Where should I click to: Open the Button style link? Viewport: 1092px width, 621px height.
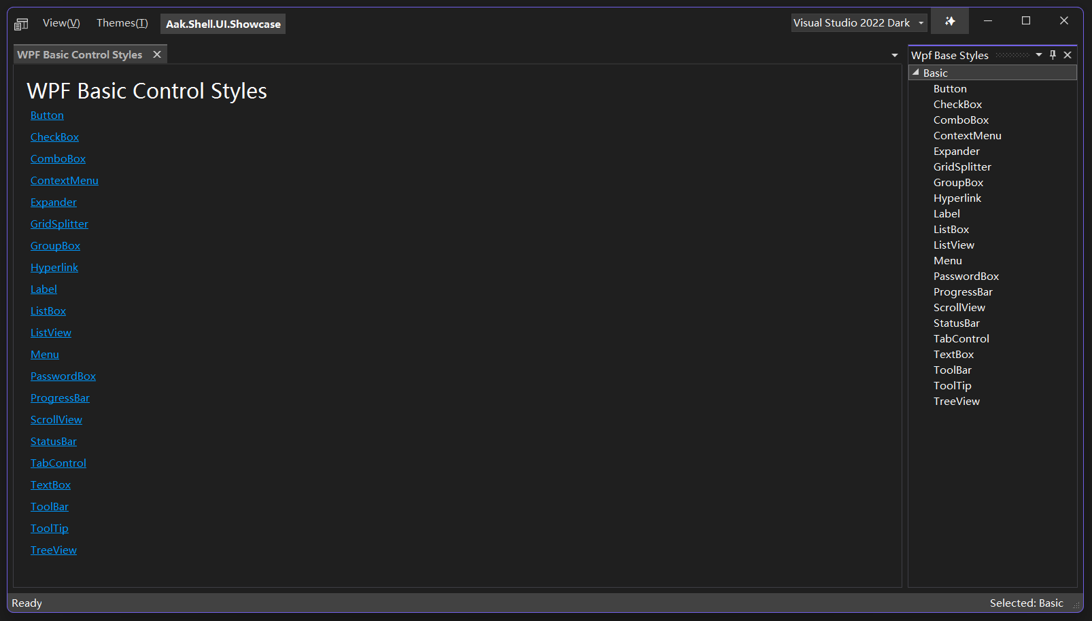46,115
